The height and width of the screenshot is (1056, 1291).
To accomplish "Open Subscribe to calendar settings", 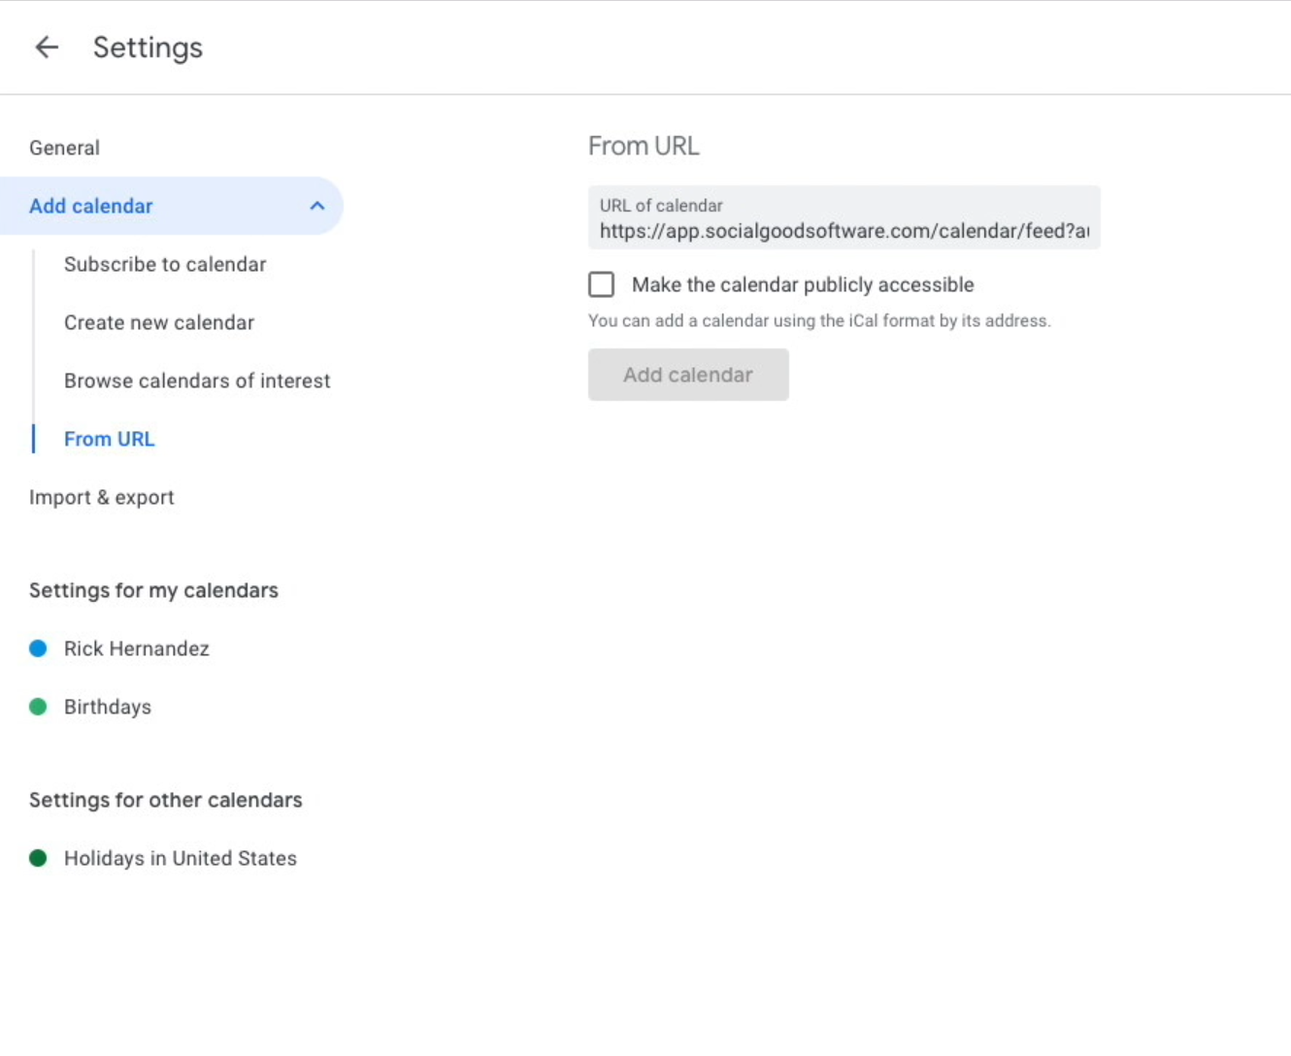I will pos(164,264).
